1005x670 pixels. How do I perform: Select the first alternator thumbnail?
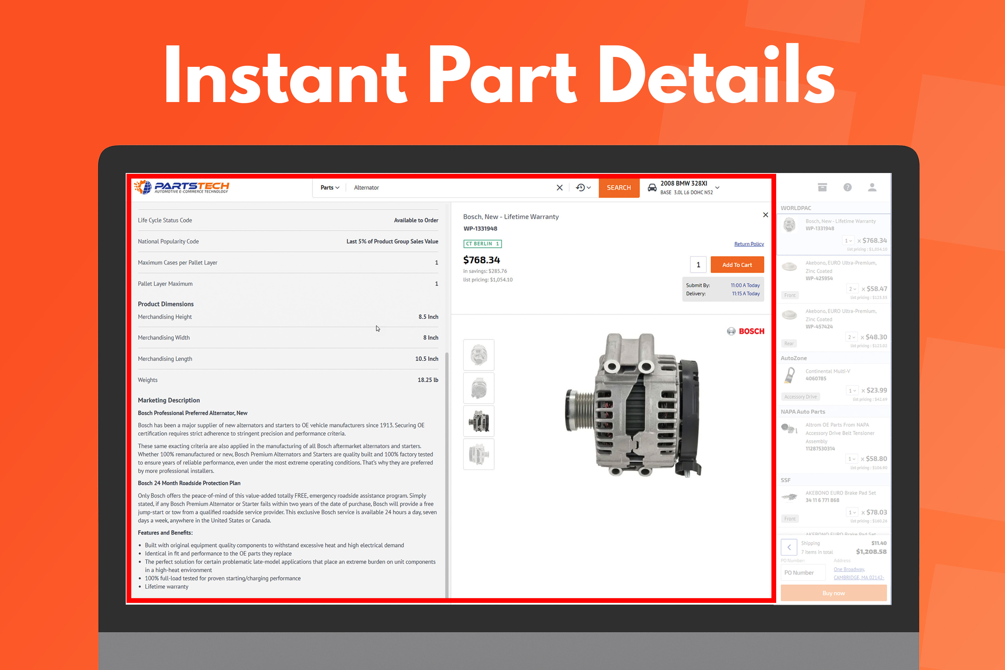pyautogui.click(x=479, y=355)
